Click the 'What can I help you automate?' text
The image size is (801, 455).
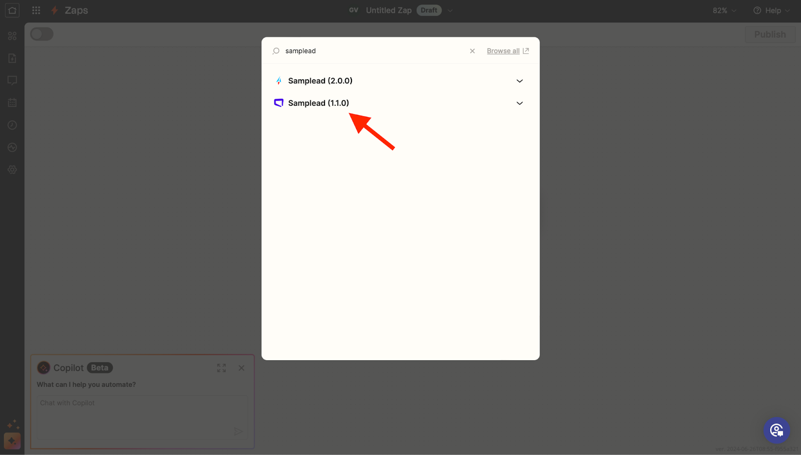tap(86, 384)
